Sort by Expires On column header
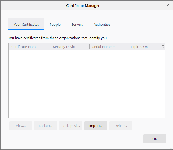 pyautogui.click(x=139, y=47)
